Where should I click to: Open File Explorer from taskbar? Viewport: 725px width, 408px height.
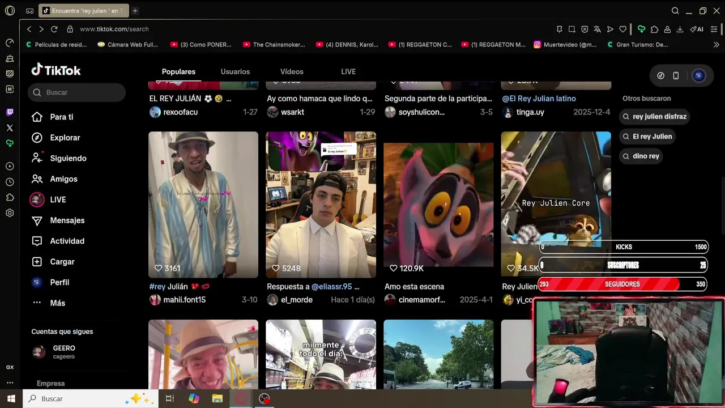(x=217, y=399)
